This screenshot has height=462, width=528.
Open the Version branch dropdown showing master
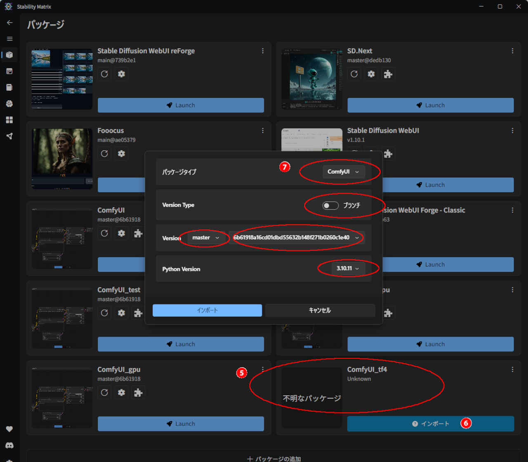tap(206, 238)
